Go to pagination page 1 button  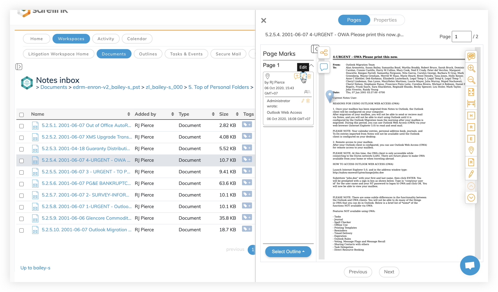[252, 250]
